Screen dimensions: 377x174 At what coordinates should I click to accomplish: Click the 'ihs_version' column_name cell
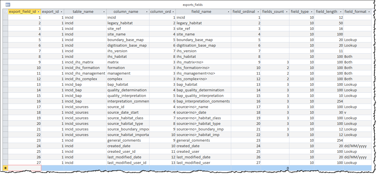point(128,51)
